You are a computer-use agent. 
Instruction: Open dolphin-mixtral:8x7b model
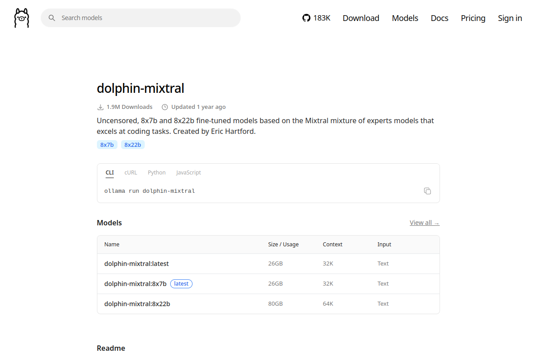coord(135,284)
